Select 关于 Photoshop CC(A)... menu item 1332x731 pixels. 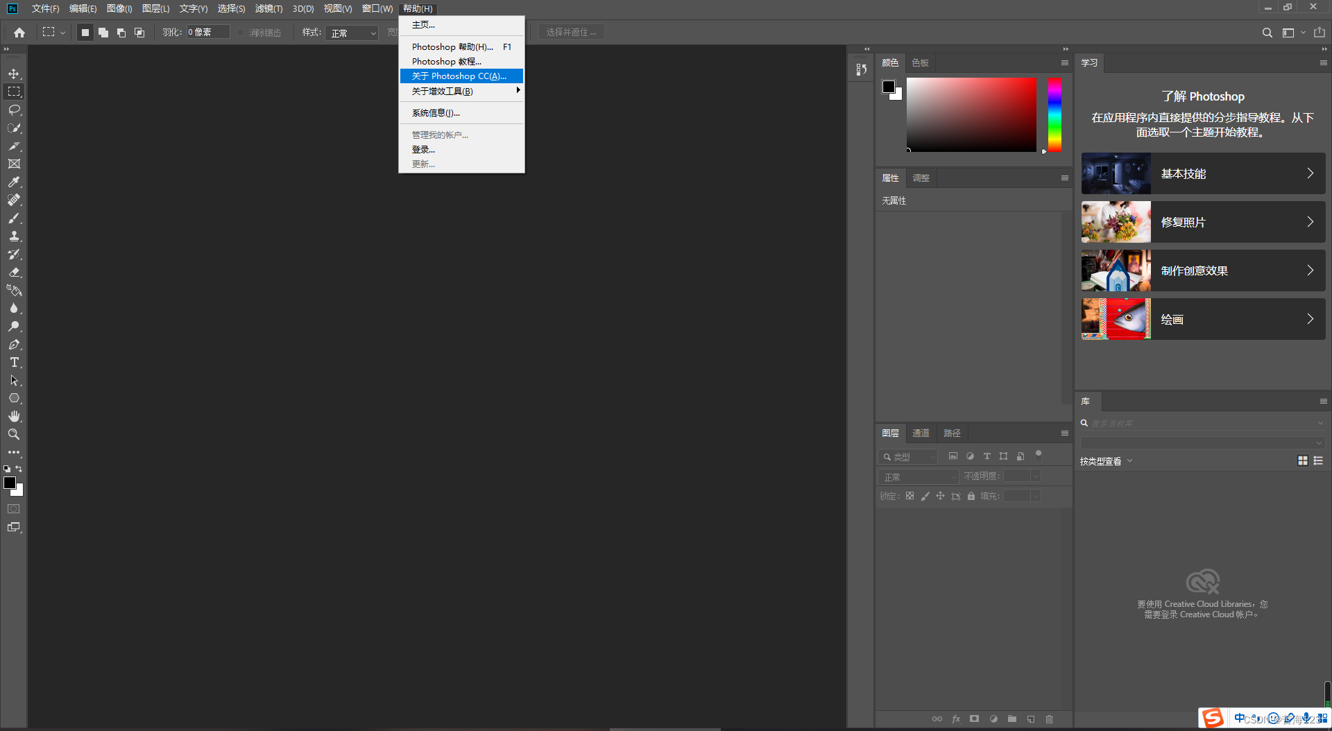461,76
